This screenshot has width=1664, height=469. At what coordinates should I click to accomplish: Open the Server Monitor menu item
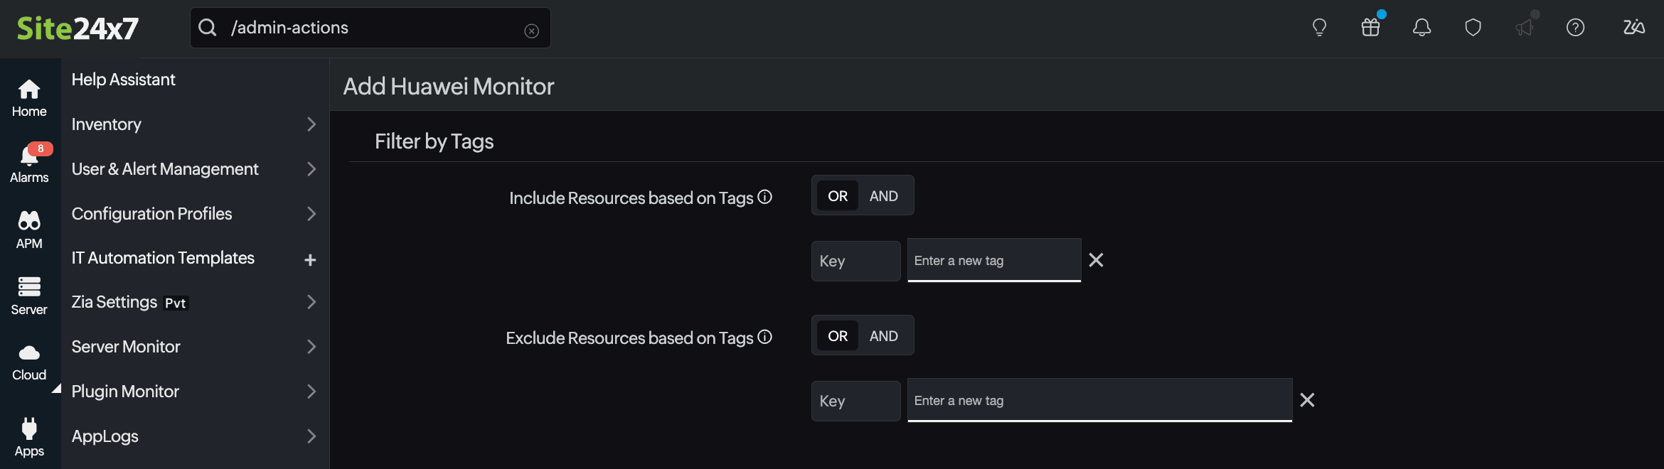pyautogui.click(x=126, y=347)
